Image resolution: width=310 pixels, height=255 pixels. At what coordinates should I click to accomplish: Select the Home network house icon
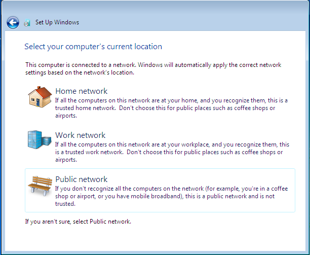(x=40, y=97)
